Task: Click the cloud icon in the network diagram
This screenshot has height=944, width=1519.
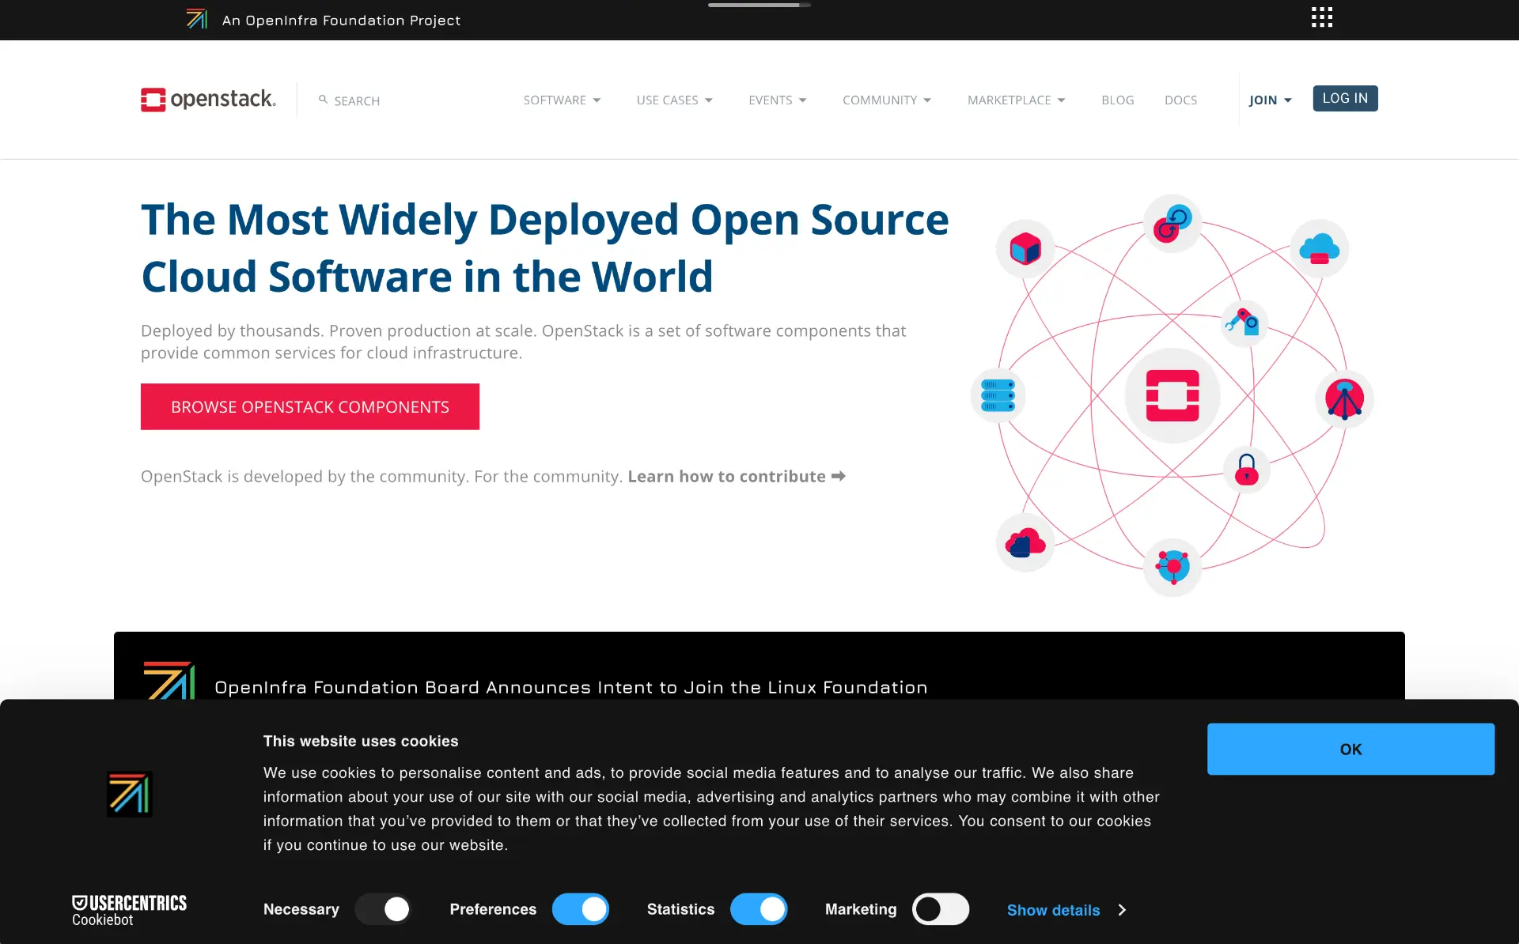Action: (x=1319, y=249)
